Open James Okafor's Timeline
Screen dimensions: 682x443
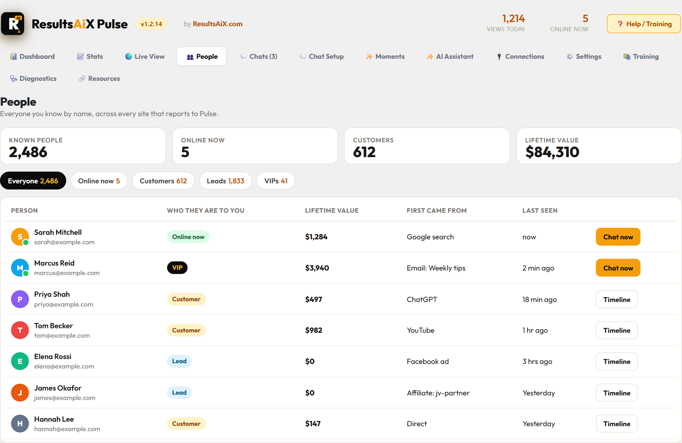616,393
